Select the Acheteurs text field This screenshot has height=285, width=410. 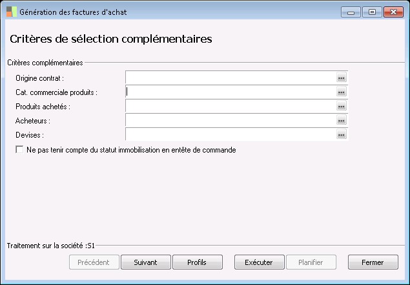(x=230, y=121)
